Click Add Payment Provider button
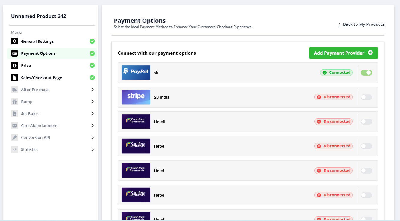This screenshot has height=221, width=400. click(343, 53)
